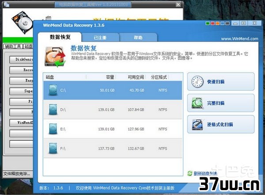The height and width of the screenshot is (195, 265).
Task: Click the hard drive image in background window
Action: 23,23
